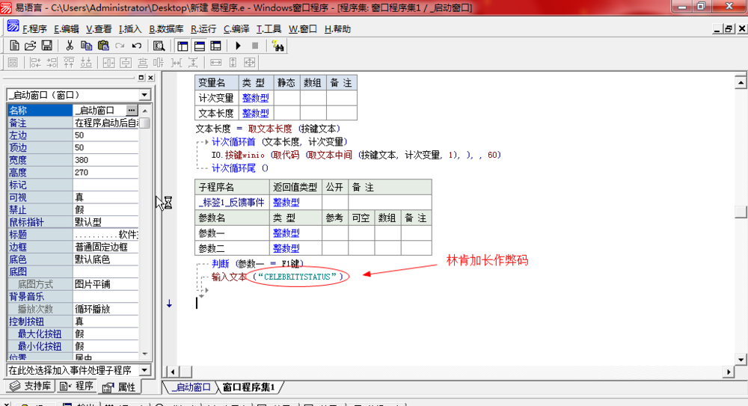Screen dimensions: 748x406
Task: Toggle the 控制按钮 property value
Action: [105, 321]
